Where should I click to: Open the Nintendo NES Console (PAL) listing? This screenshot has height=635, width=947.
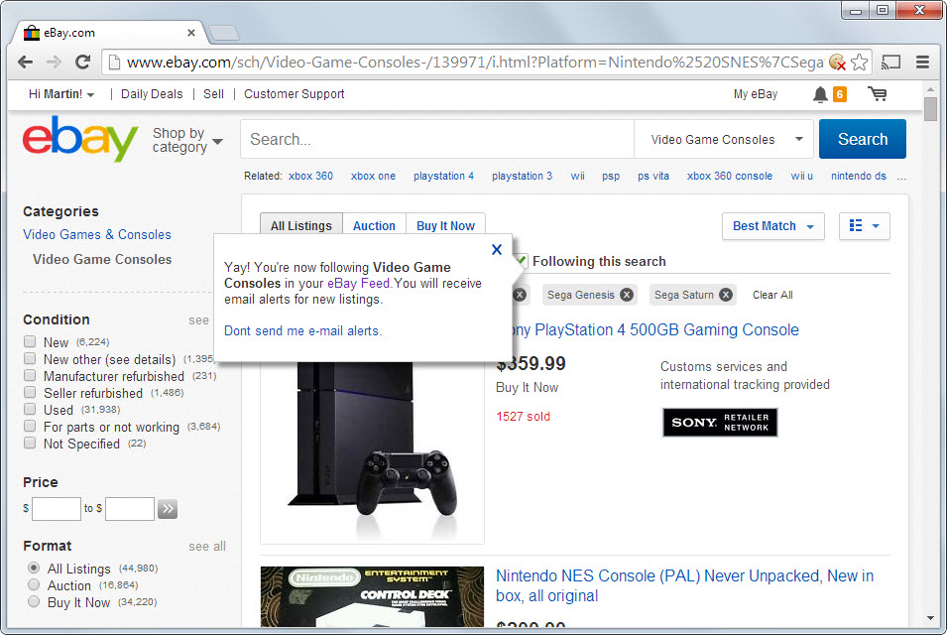click(x=684, y=585)
